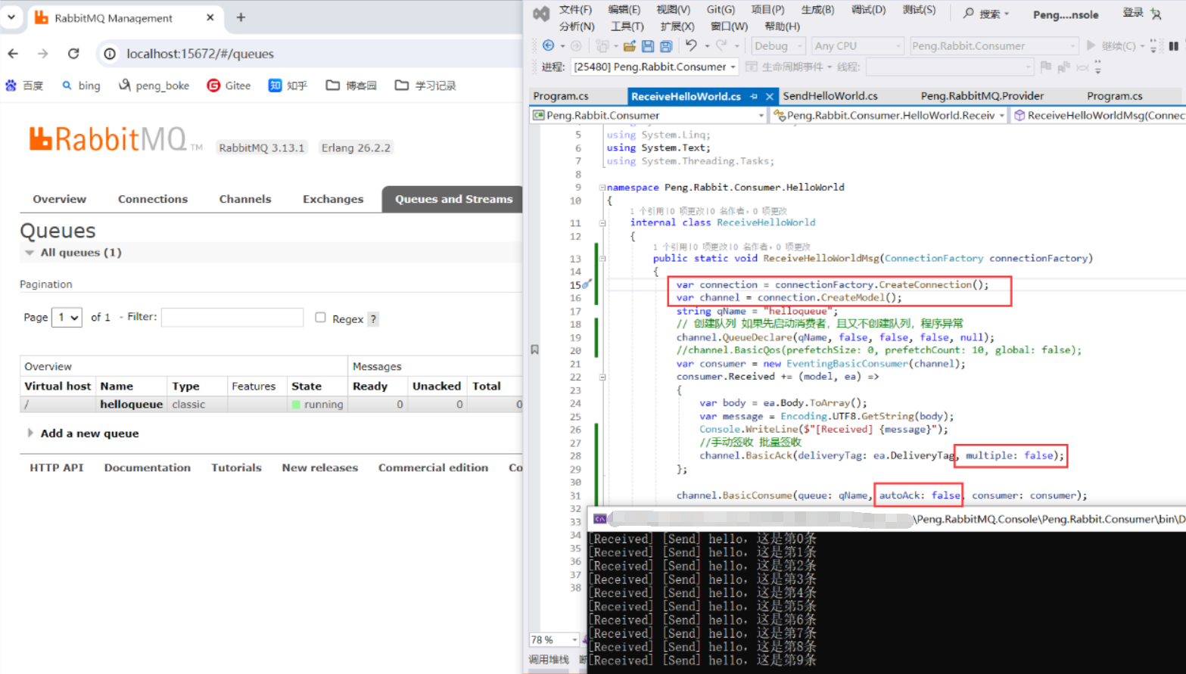Click the undo arrow icon
The width and height of the screenshot is (1186, 674).
[x=691, y=45]
